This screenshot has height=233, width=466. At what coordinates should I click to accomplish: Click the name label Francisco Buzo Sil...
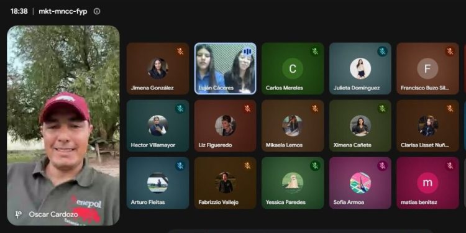coord(425,88)
